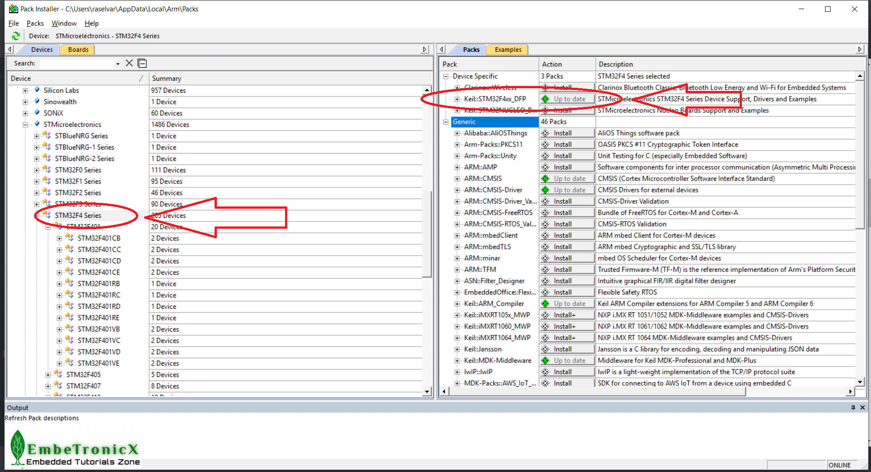Viewport: 871px width, 472px height.
Task: Click the STBlueNRG Series family icon
Action: pos(47,135)
